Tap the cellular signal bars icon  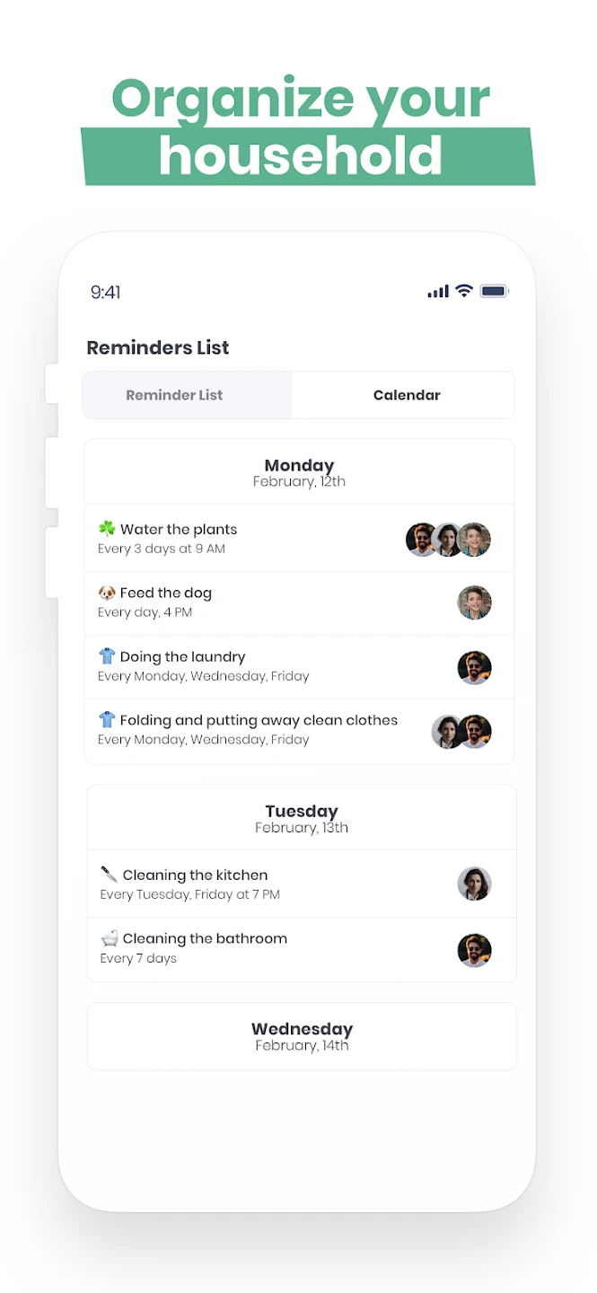click(438, 291)
